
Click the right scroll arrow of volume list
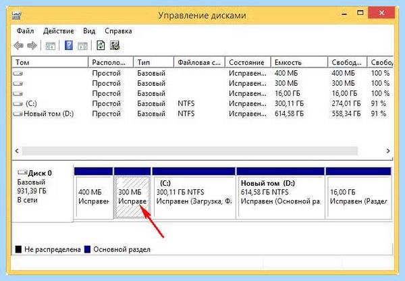[388, 151]
